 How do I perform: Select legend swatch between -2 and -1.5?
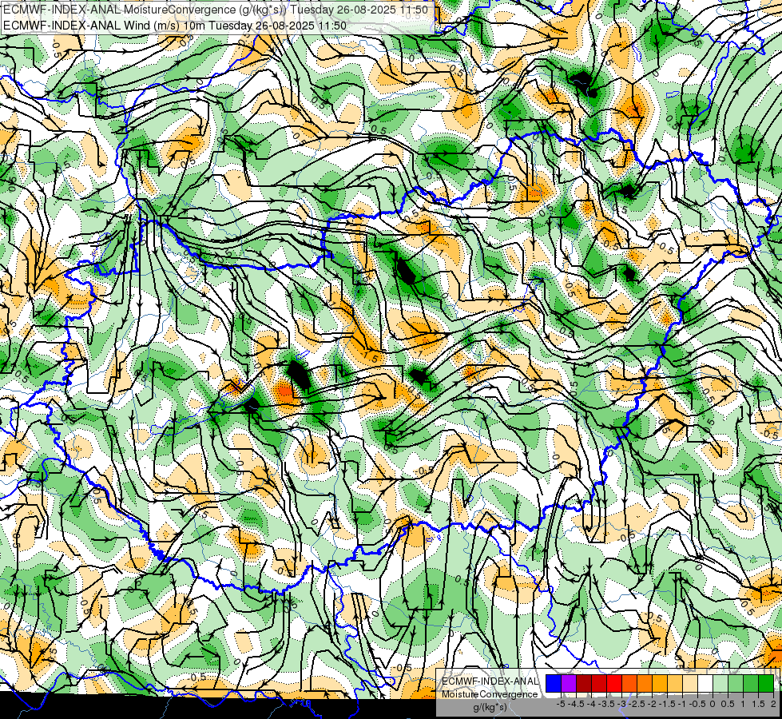660,683
